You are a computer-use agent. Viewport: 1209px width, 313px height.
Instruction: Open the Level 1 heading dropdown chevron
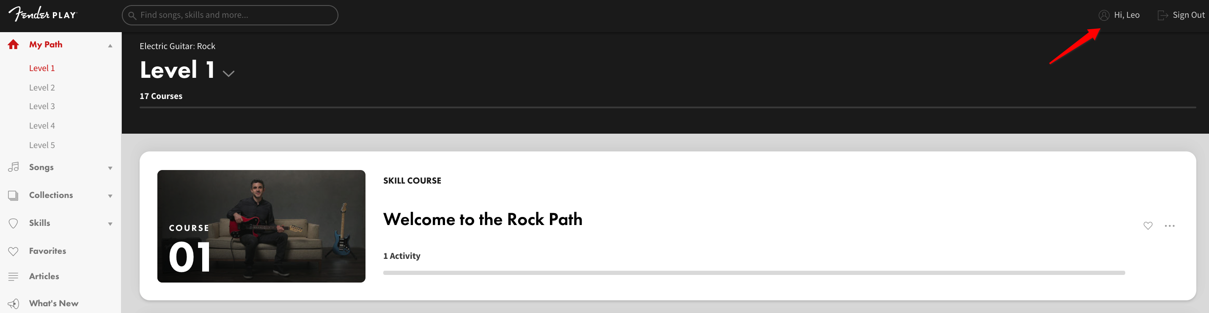click(228, 73)
